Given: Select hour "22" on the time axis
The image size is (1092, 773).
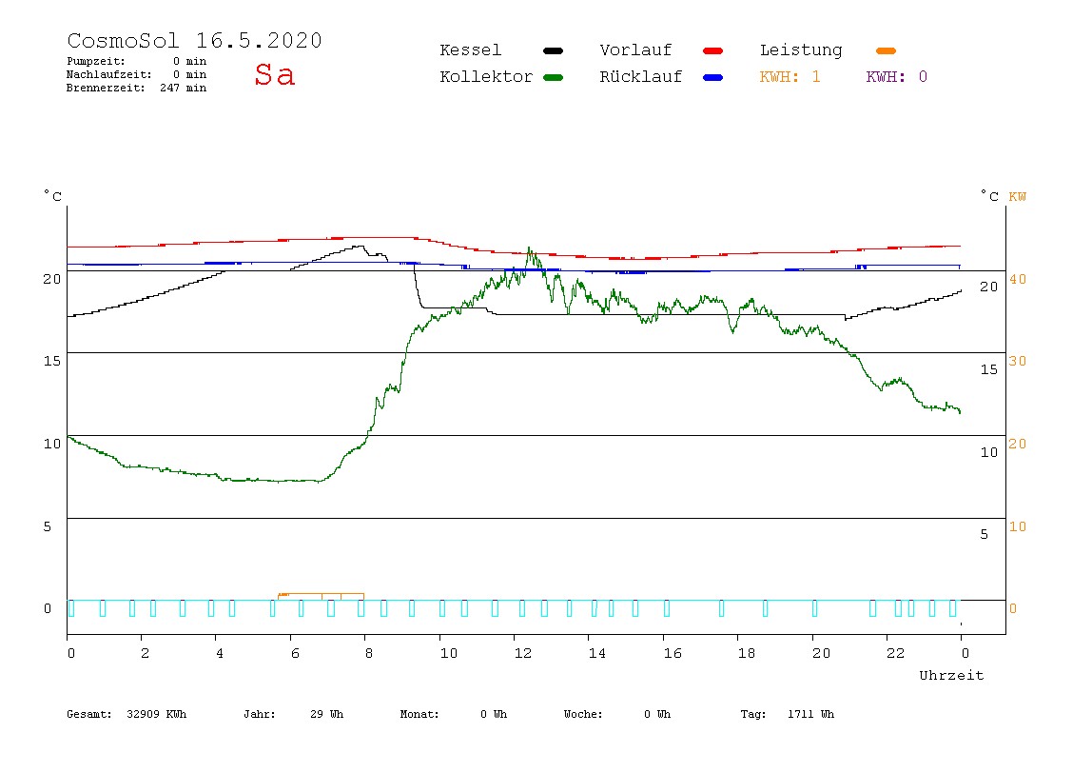Looking at the screenshot, I should 896,653.
